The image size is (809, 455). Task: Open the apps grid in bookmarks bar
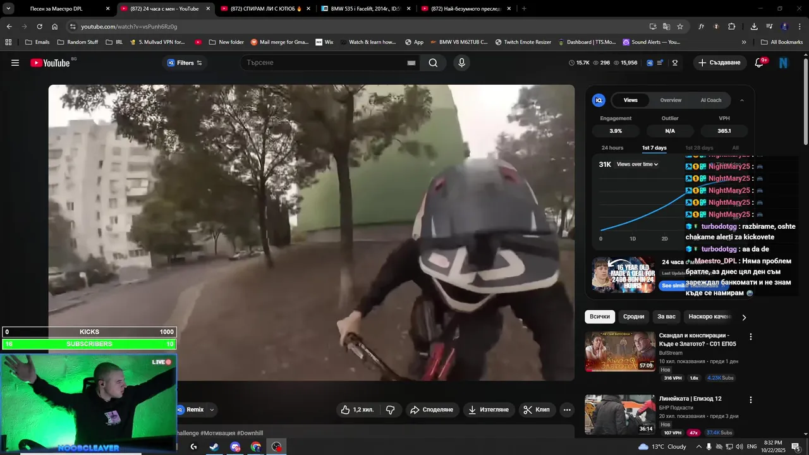tap(8, 42)
